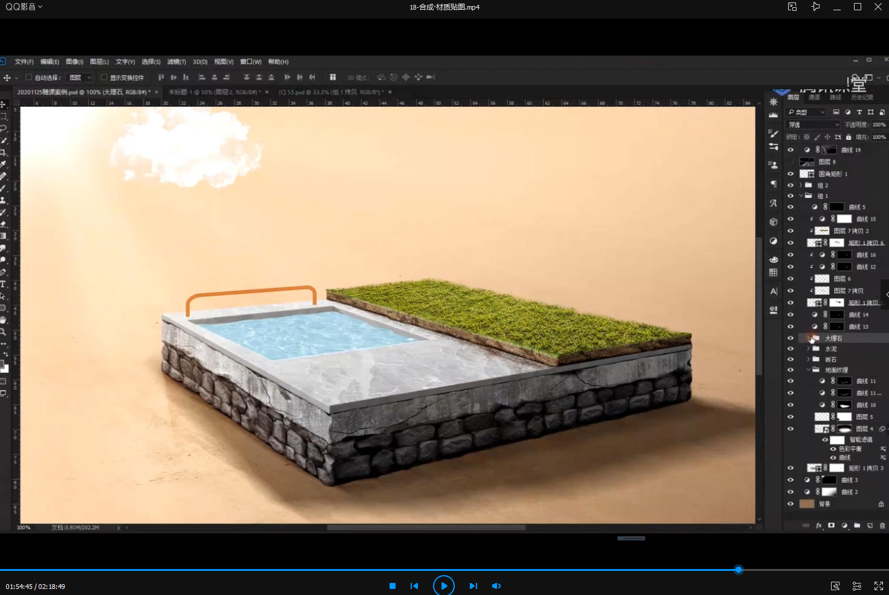The height and width of the screenshot is (595, 889).
Task: Switch to the 历史记录 panel tab
Action: 862,97
